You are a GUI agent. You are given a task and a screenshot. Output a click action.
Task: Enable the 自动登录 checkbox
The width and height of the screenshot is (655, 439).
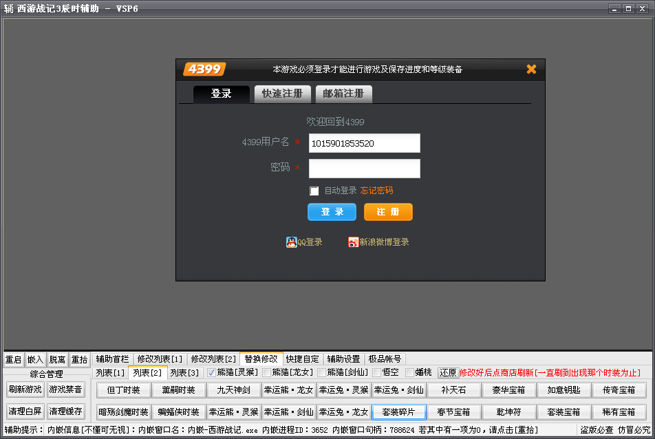(x=314, y=191)
